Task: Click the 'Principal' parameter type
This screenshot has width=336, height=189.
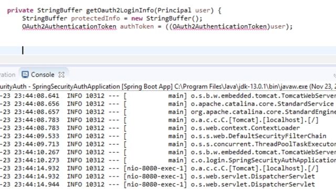Action: point(174,10)
